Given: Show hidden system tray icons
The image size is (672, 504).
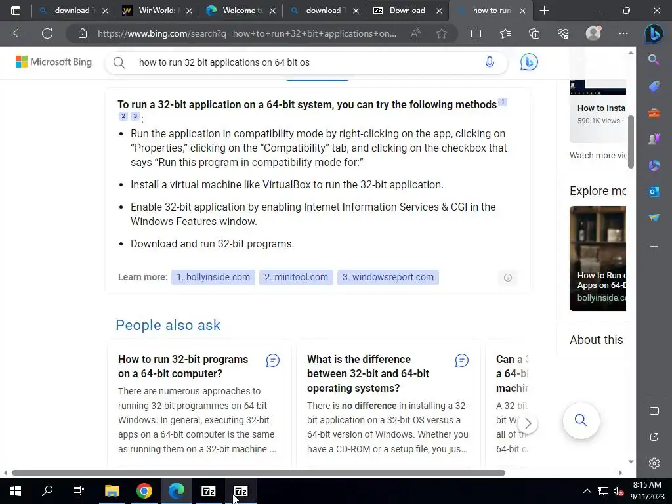Looking at the screenshot, I should (587, 491).
